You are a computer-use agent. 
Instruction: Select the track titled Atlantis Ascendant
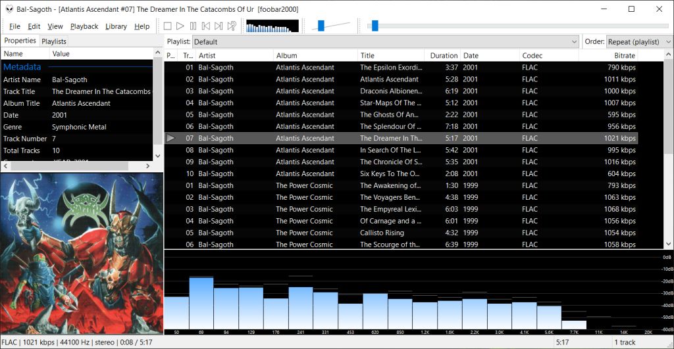tap(401, 80)
